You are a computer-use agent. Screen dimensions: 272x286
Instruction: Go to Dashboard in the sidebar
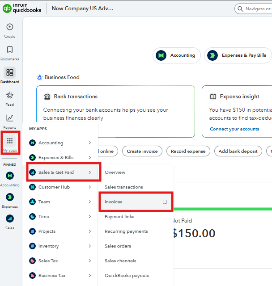point(10,76)
